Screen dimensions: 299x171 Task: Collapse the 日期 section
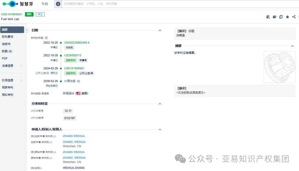(x=160, y=30)
